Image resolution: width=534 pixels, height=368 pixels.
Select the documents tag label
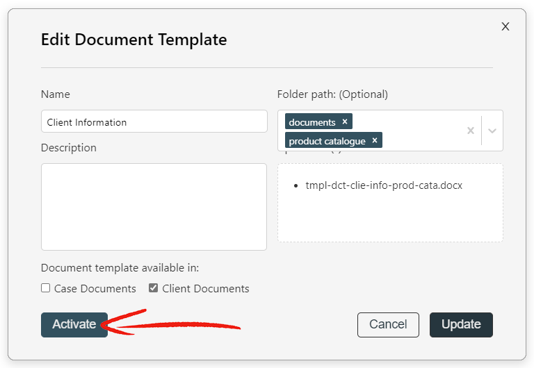(x=312, y=122)
